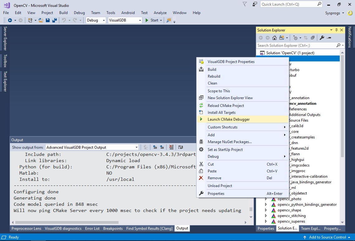Click the Save toolbar icon
Image resolution: width=355 pixels, height=241 pixels.
tap(47, 20)
